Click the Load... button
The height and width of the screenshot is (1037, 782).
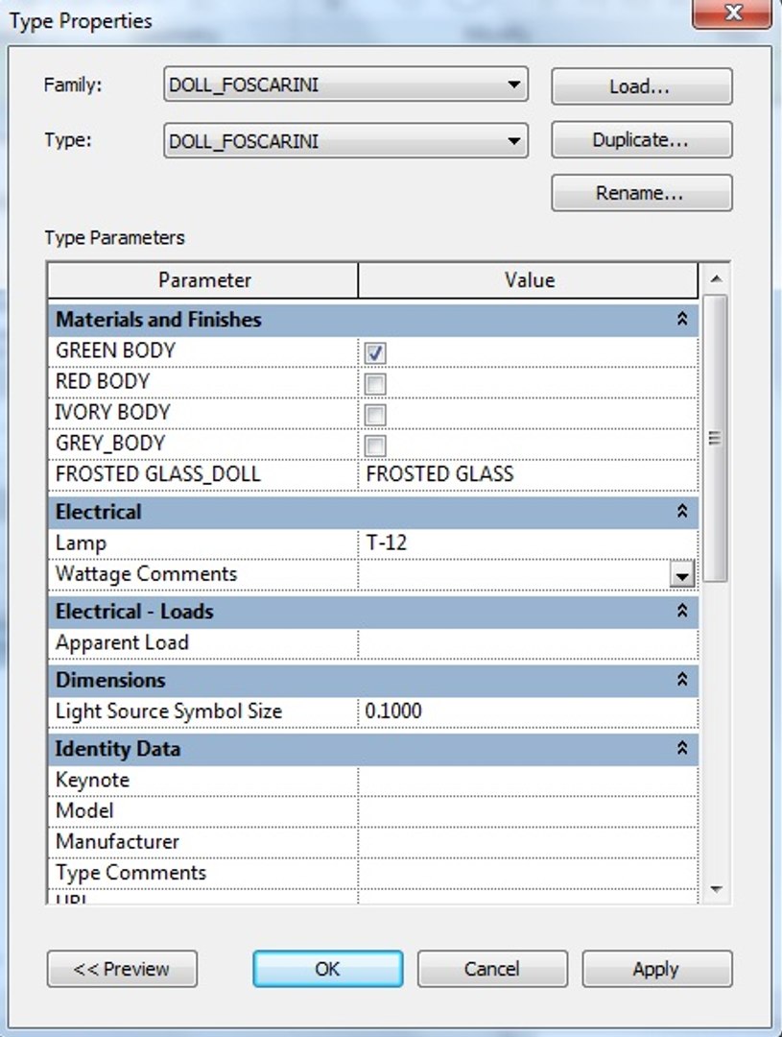pyautogui.click(x=642, y=86)
